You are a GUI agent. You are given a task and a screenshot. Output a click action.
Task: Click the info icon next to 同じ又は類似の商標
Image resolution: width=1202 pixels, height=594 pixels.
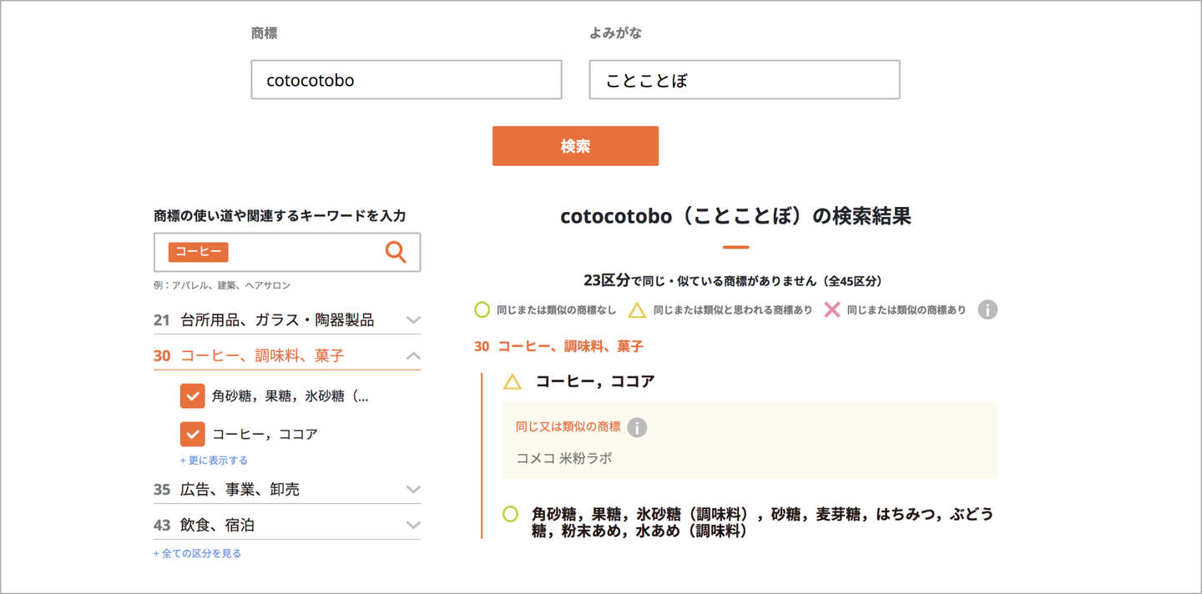pos(637,427)
